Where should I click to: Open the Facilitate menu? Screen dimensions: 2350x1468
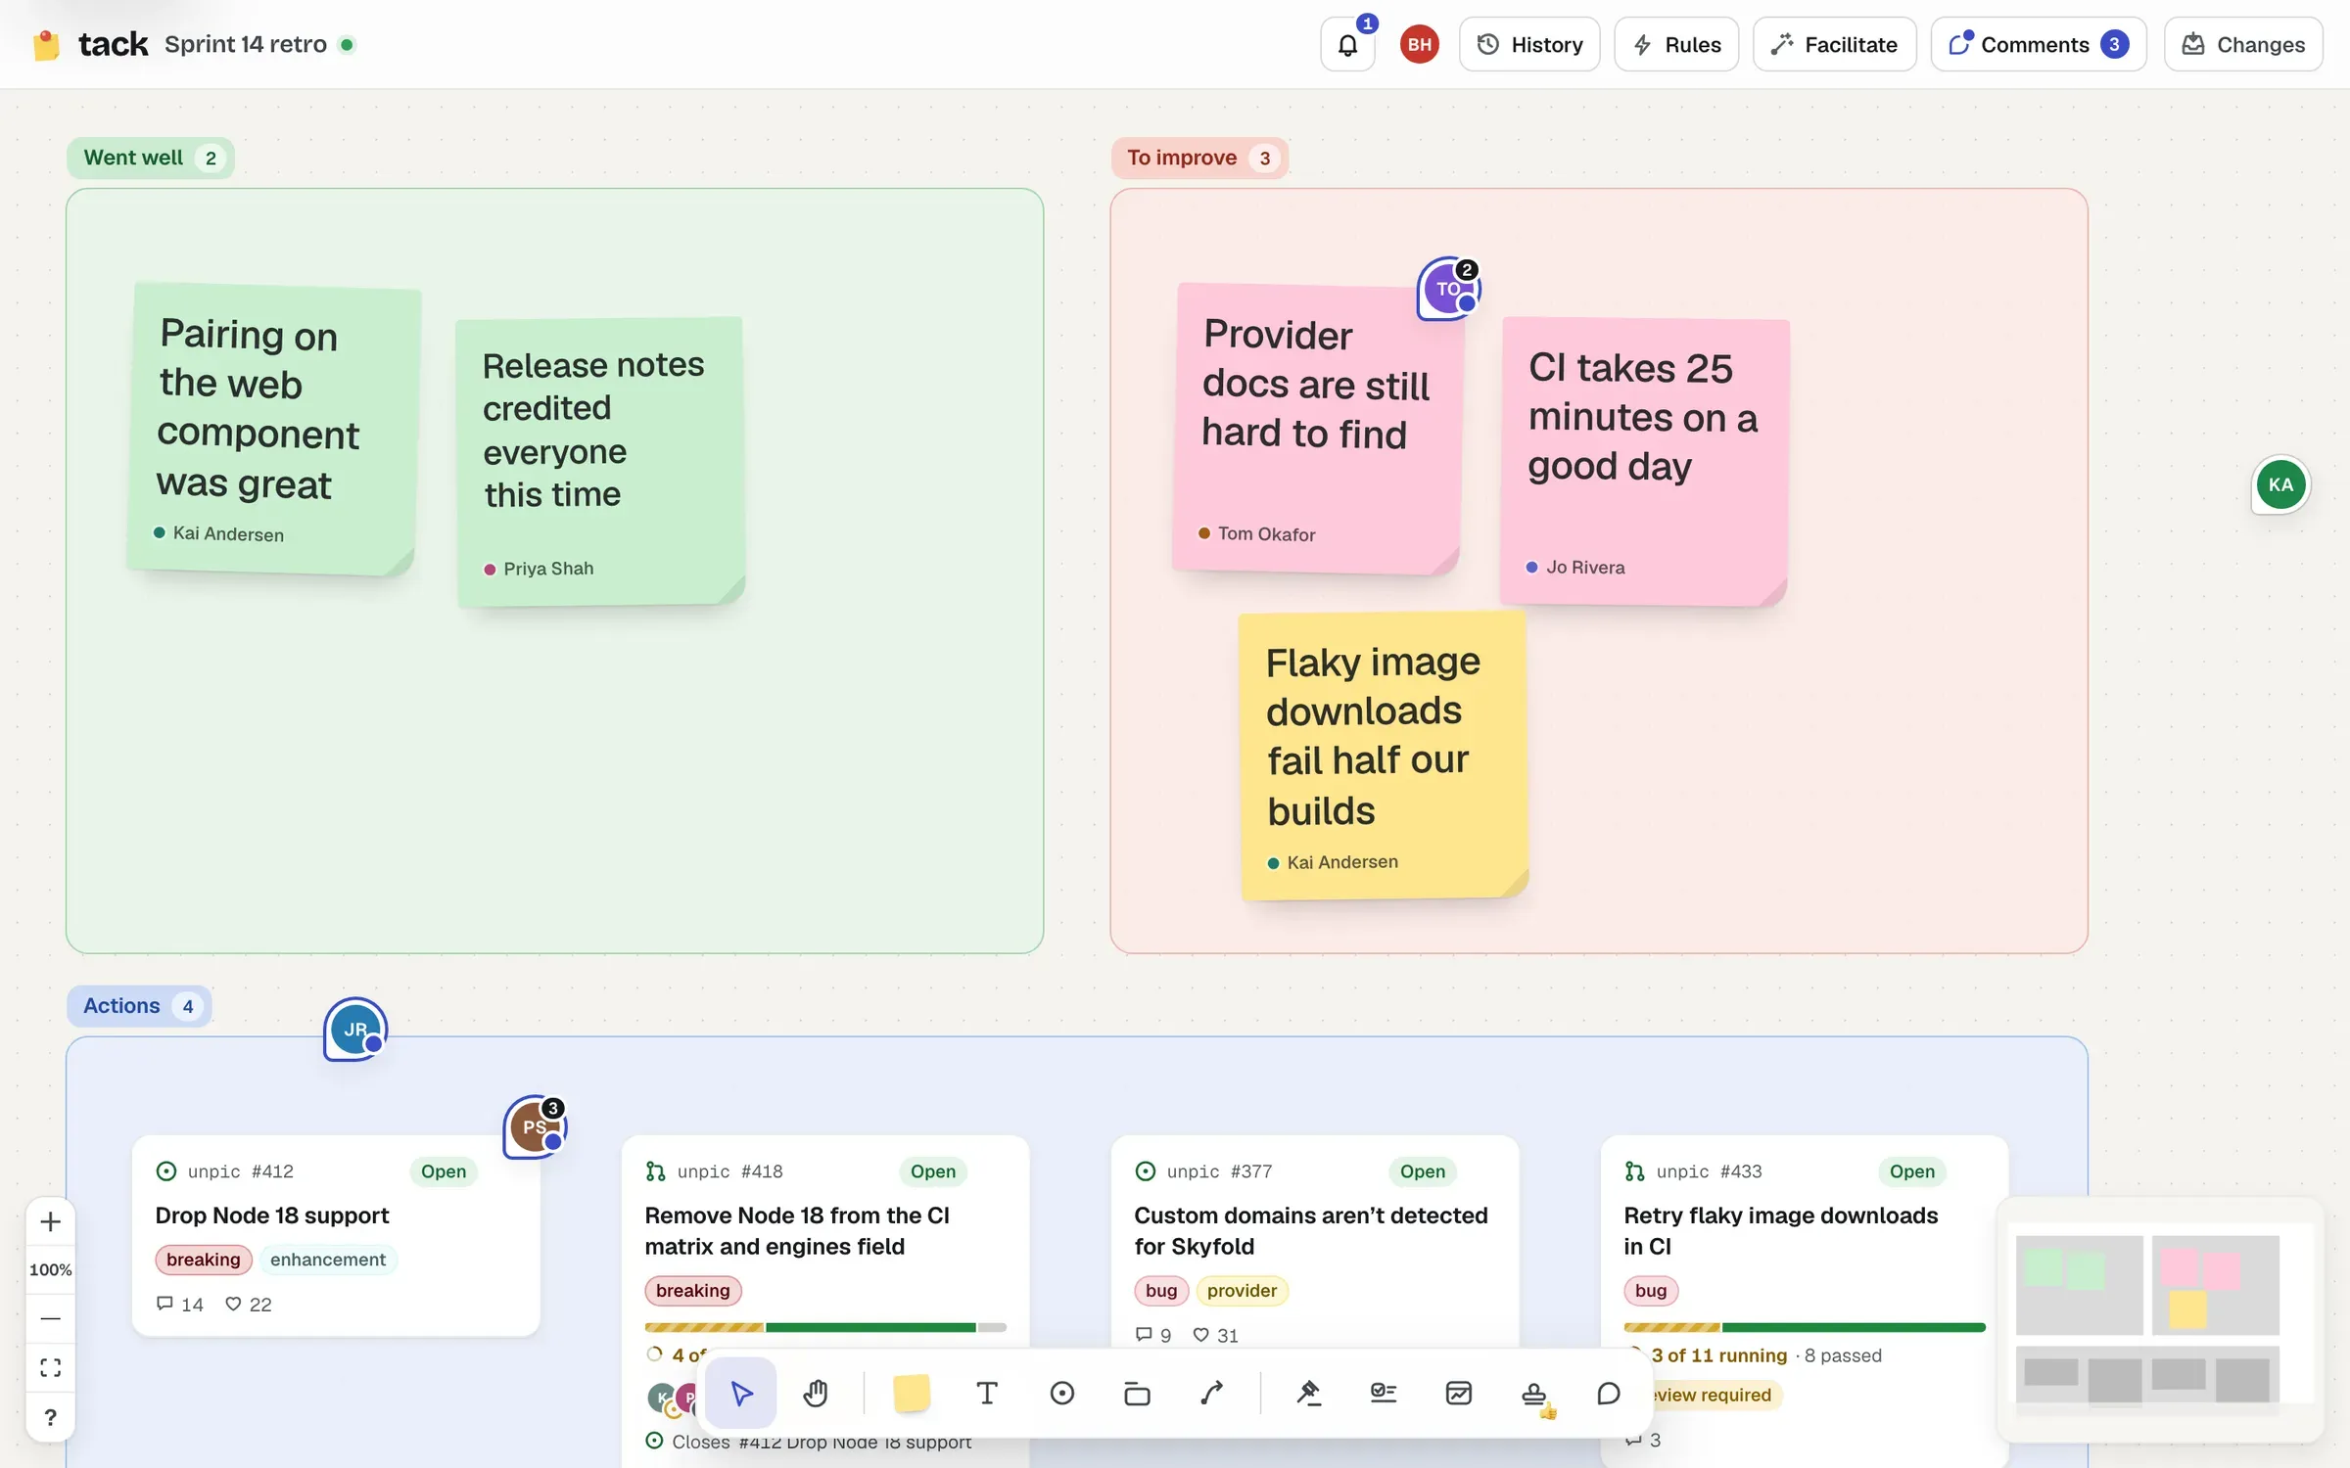(1834, 44)
